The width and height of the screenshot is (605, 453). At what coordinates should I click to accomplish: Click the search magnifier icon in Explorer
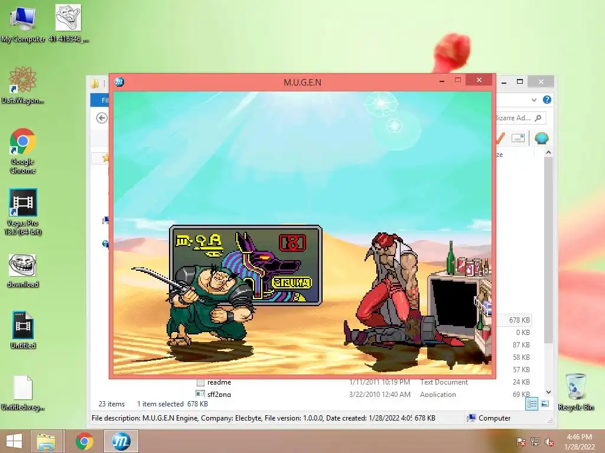(x=538, y=118)
